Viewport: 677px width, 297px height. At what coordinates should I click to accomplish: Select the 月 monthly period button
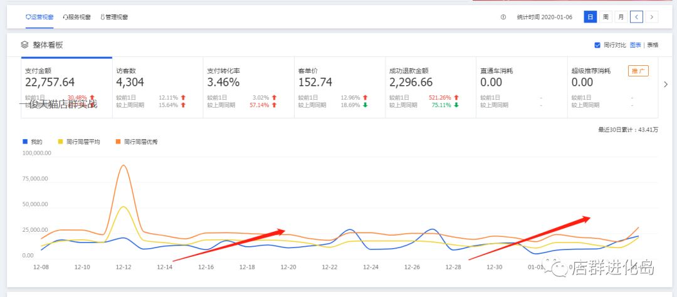click(621, 18)
